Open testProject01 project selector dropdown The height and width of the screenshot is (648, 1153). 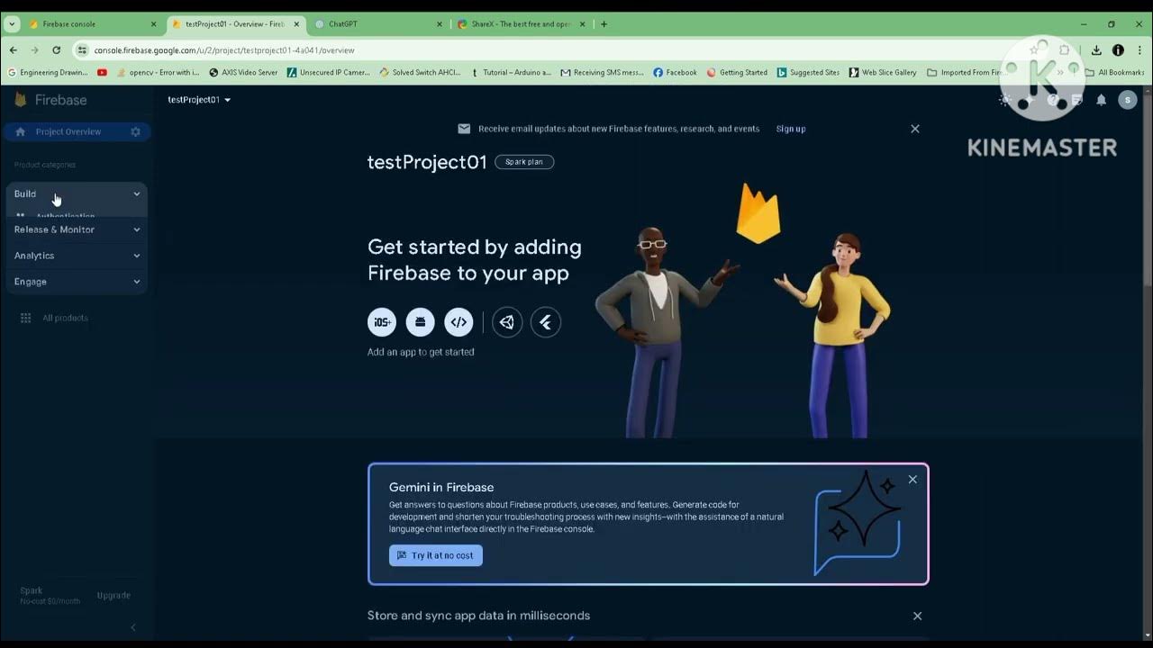tap(199, 100)
